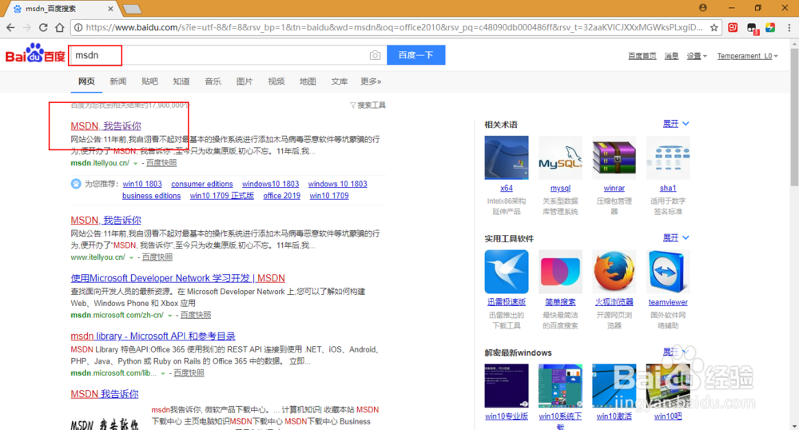The height and width of the screenshot is (430, 799).
Task: Click the browser forward arrow
Action: [x=27, y=27]
